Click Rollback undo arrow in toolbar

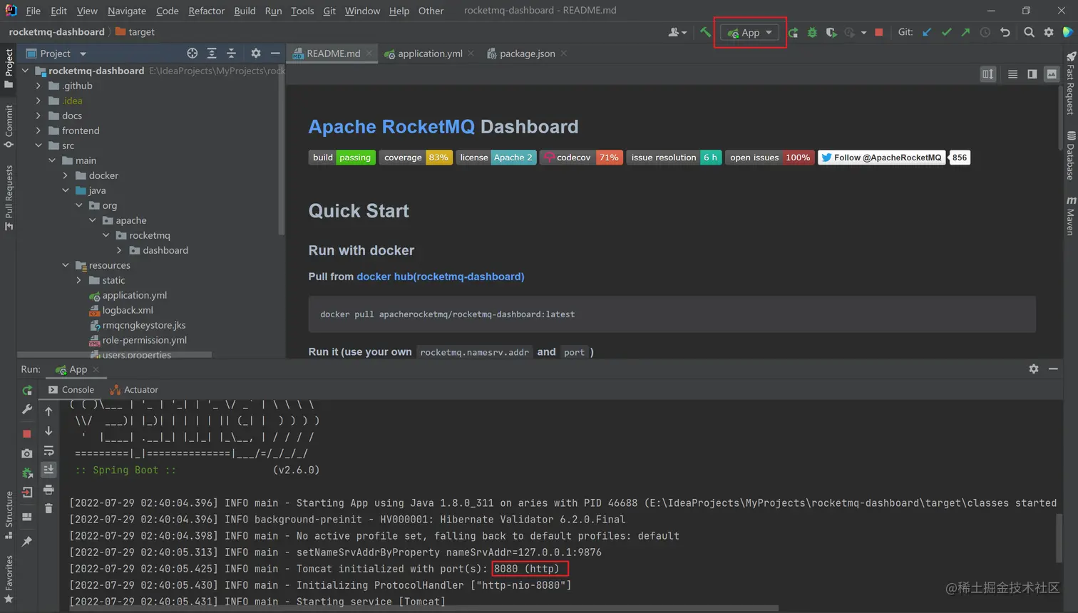pos(1005,32)
